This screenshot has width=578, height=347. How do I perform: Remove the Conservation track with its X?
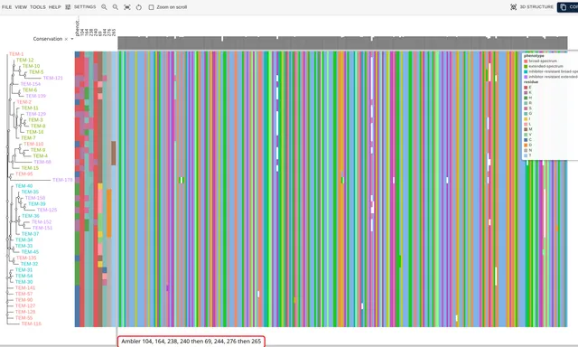[x=66, y=39]
